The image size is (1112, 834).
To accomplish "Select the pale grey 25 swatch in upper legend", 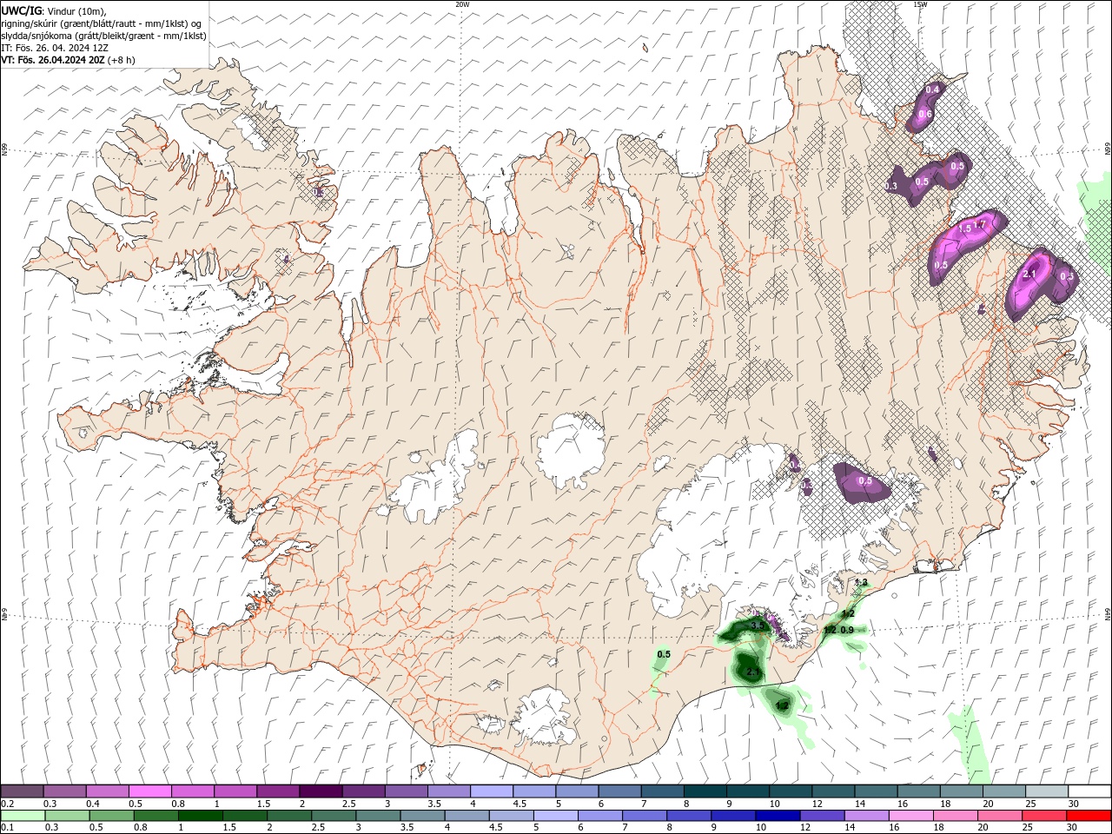I will click(x=1046, y=791).
